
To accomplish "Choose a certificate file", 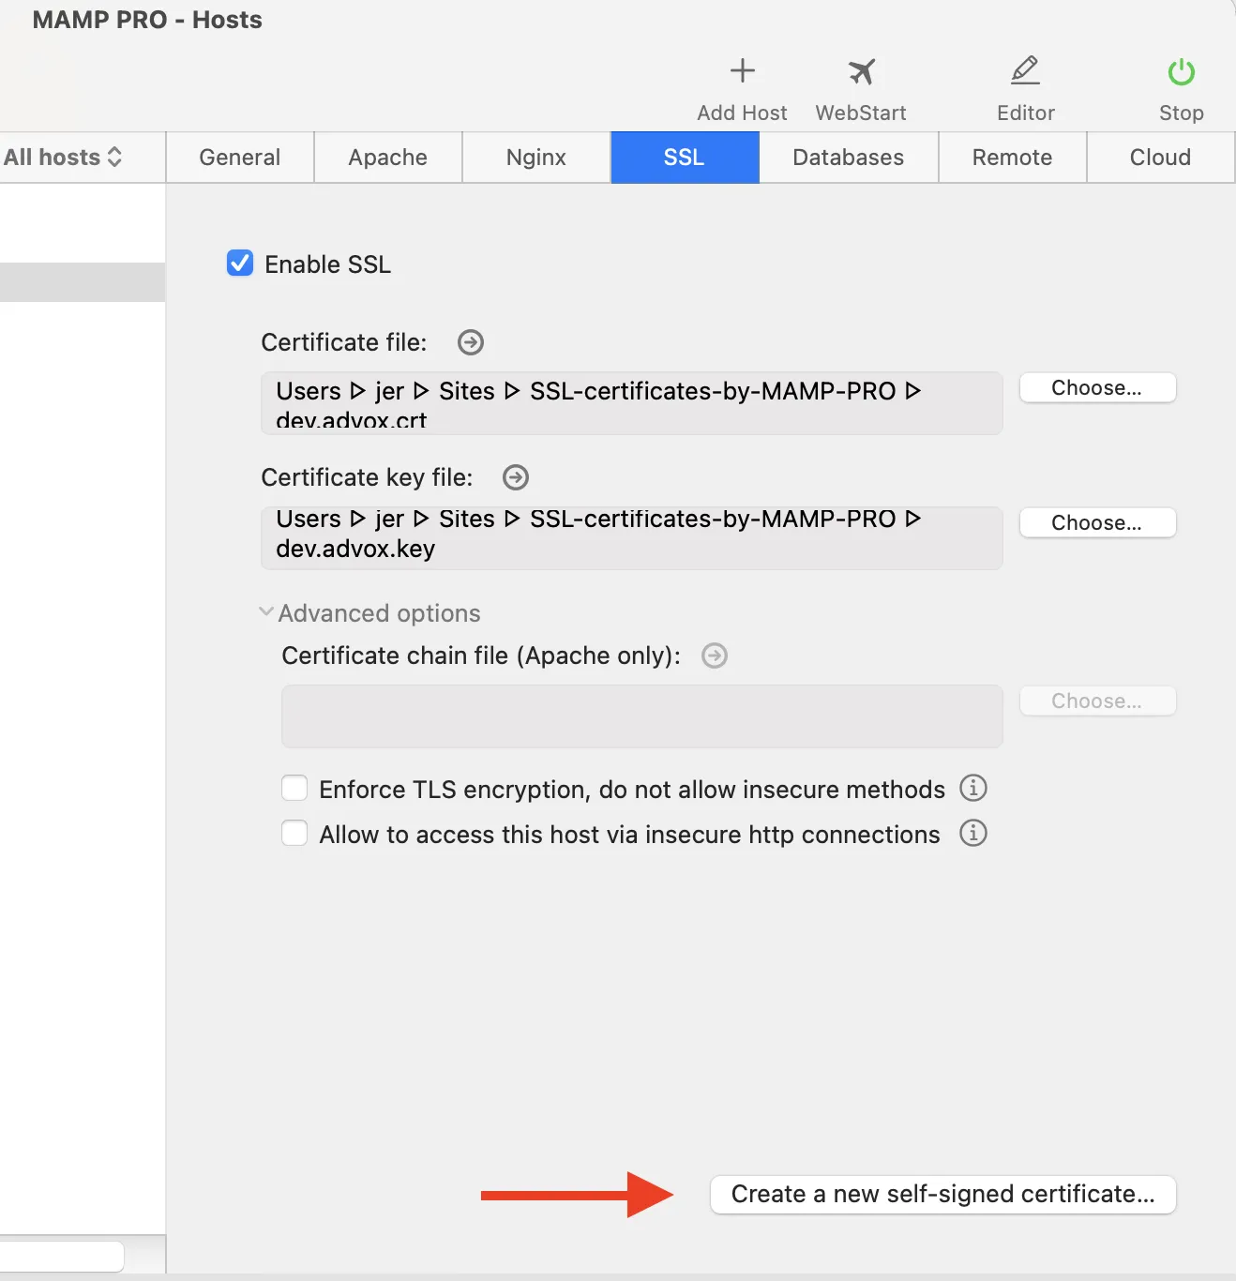I will 1097,387.
